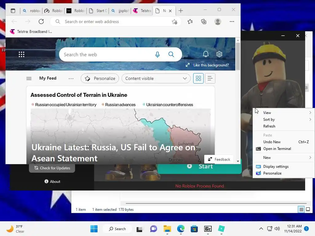Open the app launcher grid icon

click(x=22, y=54)
